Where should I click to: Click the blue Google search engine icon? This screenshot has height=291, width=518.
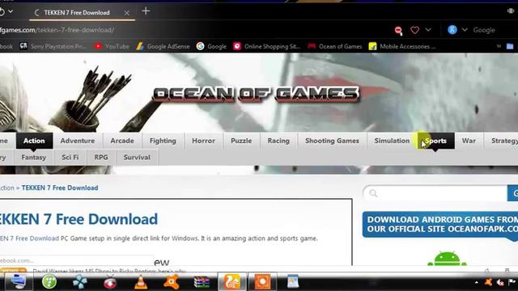click(x=452, y=30)
